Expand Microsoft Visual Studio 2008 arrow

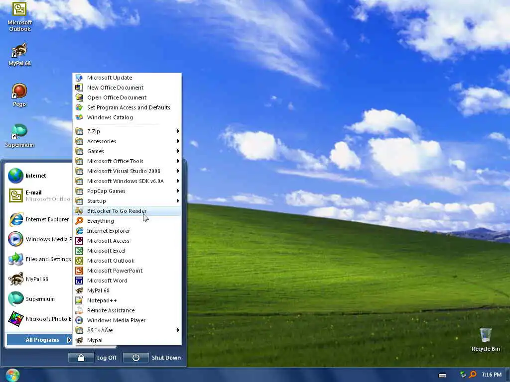click(x=178, y=171)
